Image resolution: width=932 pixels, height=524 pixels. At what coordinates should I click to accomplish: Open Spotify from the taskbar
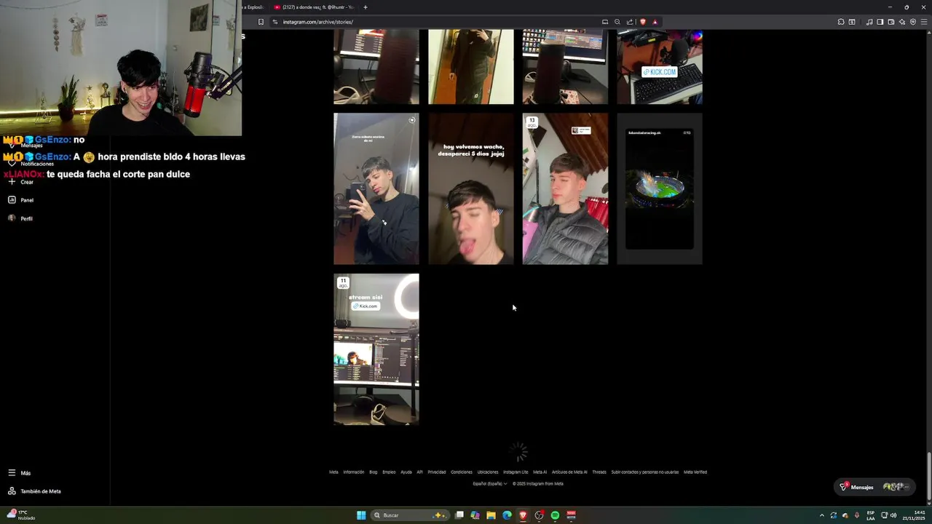pos(555,515)
